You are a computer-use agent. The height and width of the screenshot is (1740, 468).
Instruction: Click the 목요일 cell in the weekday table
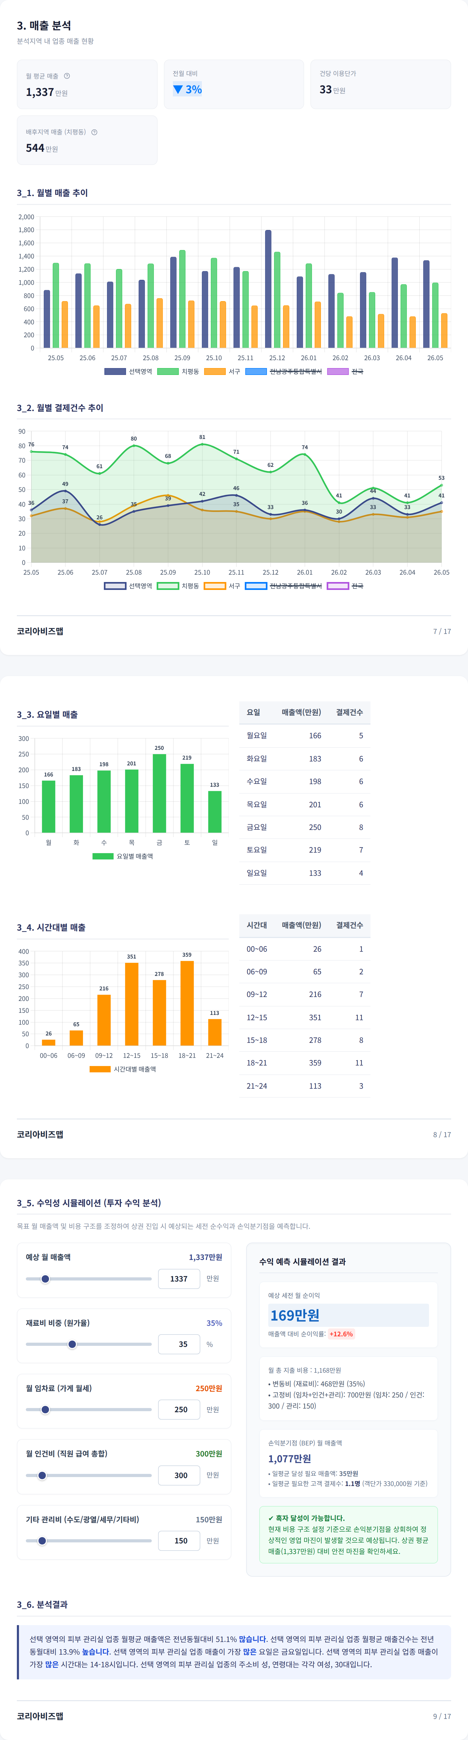pyautogui.click(x=257, y=804)
